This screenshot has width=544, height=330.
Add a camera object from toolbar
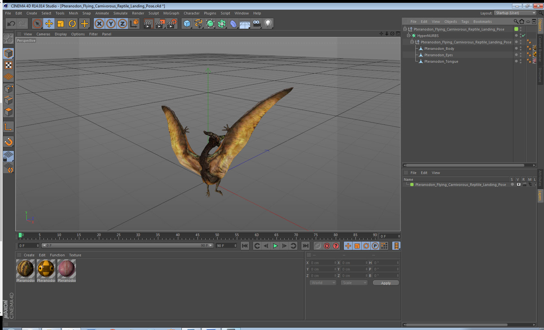click(x=257, y=23)
